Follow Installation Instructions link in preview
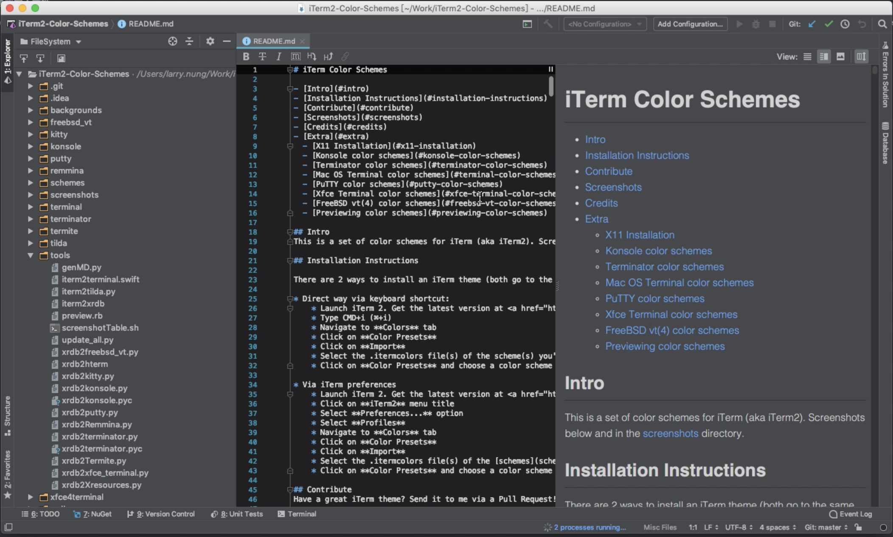Screen dimensions: 893x537 (637, 155)
